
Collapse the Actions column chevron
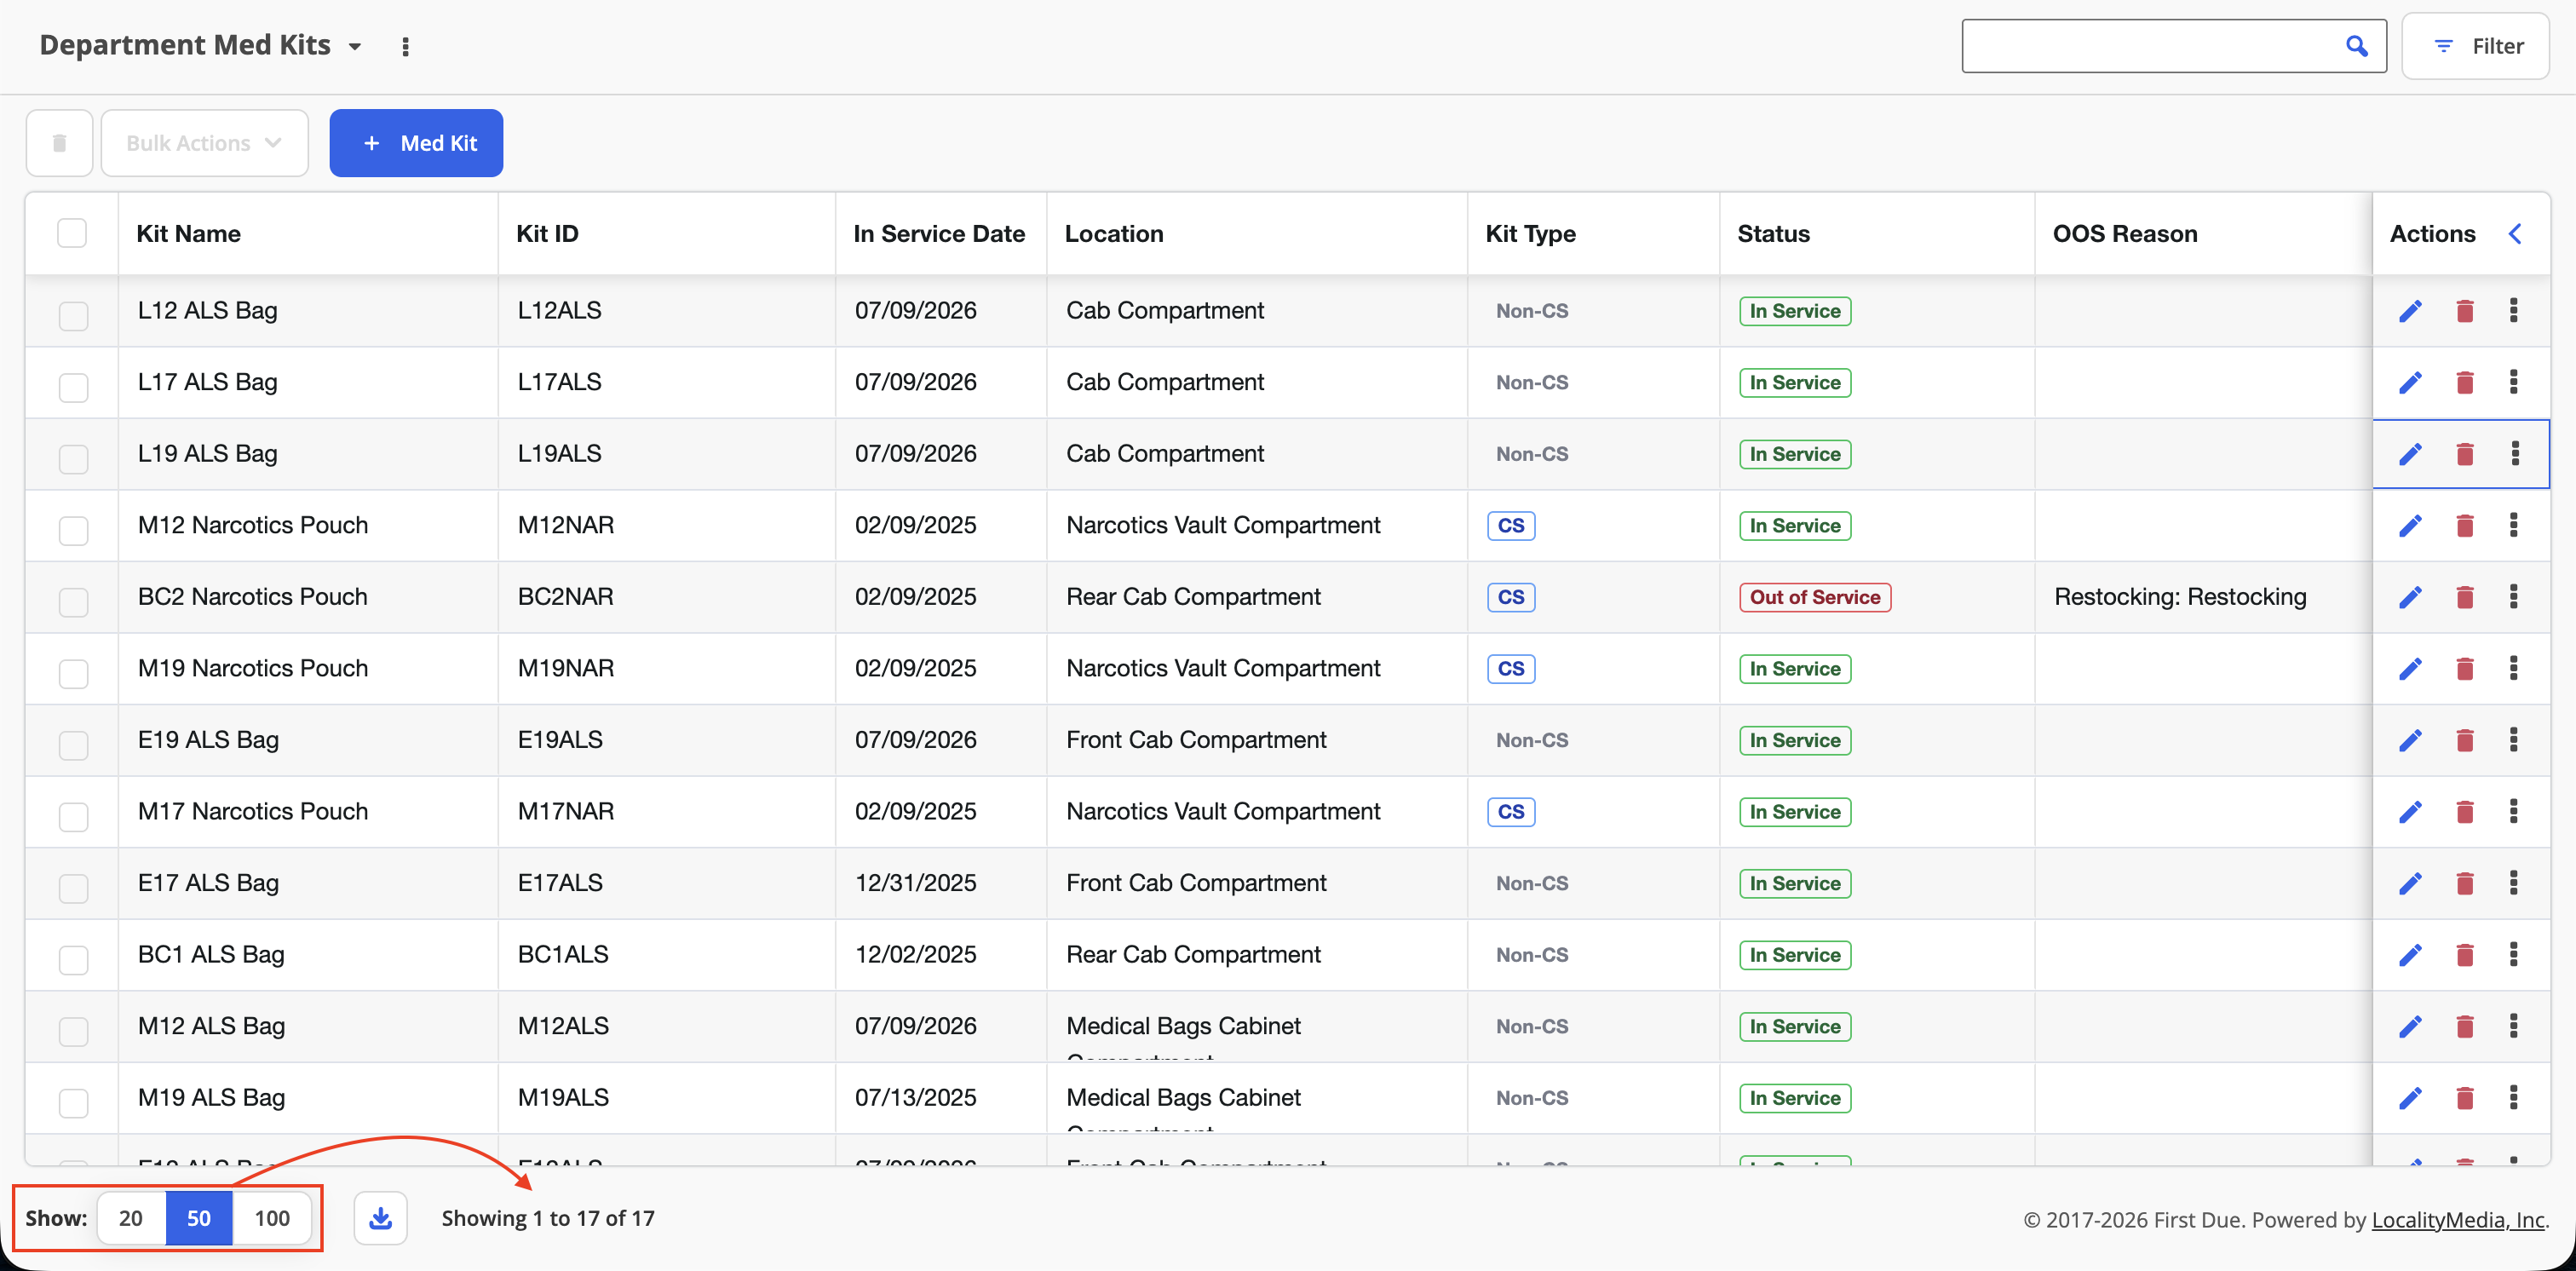click(x=2515, y=233)
